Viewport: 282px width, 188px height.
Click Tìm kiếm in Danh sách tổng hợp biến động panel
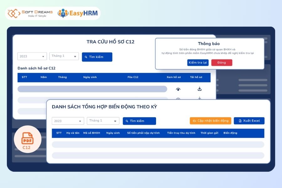[x=139, y=121]
